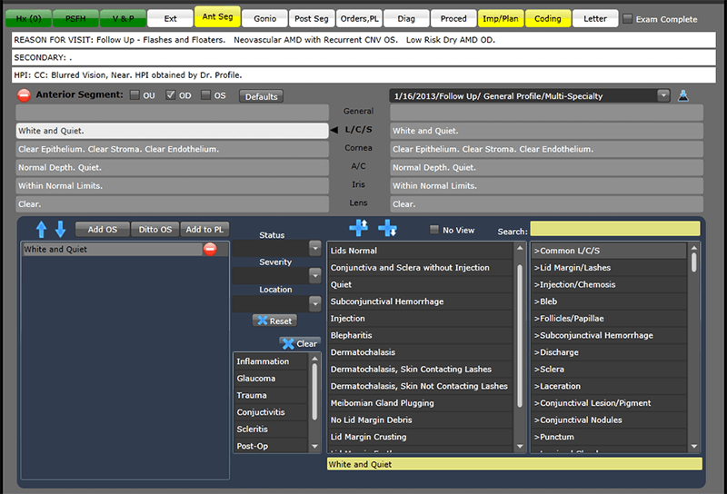Click the blue up arrow icon
This screenshot has height=494, width=727.
pos(42,229)
